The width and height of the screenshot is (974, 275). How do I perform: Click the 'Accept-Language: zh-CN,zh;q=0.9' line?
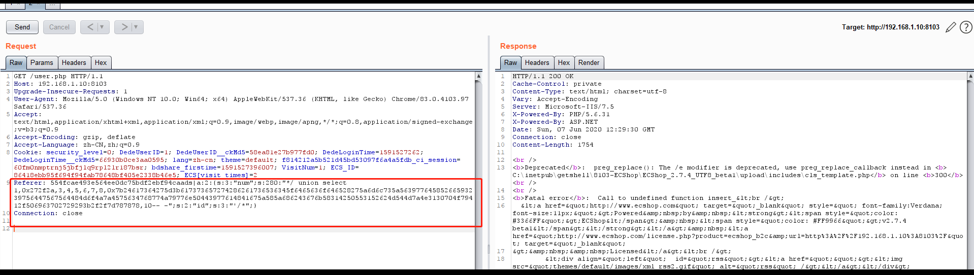pos(77,145)
